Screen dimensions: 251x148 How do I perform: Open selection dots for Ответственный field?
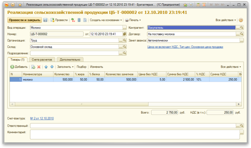tap(238, 126)
